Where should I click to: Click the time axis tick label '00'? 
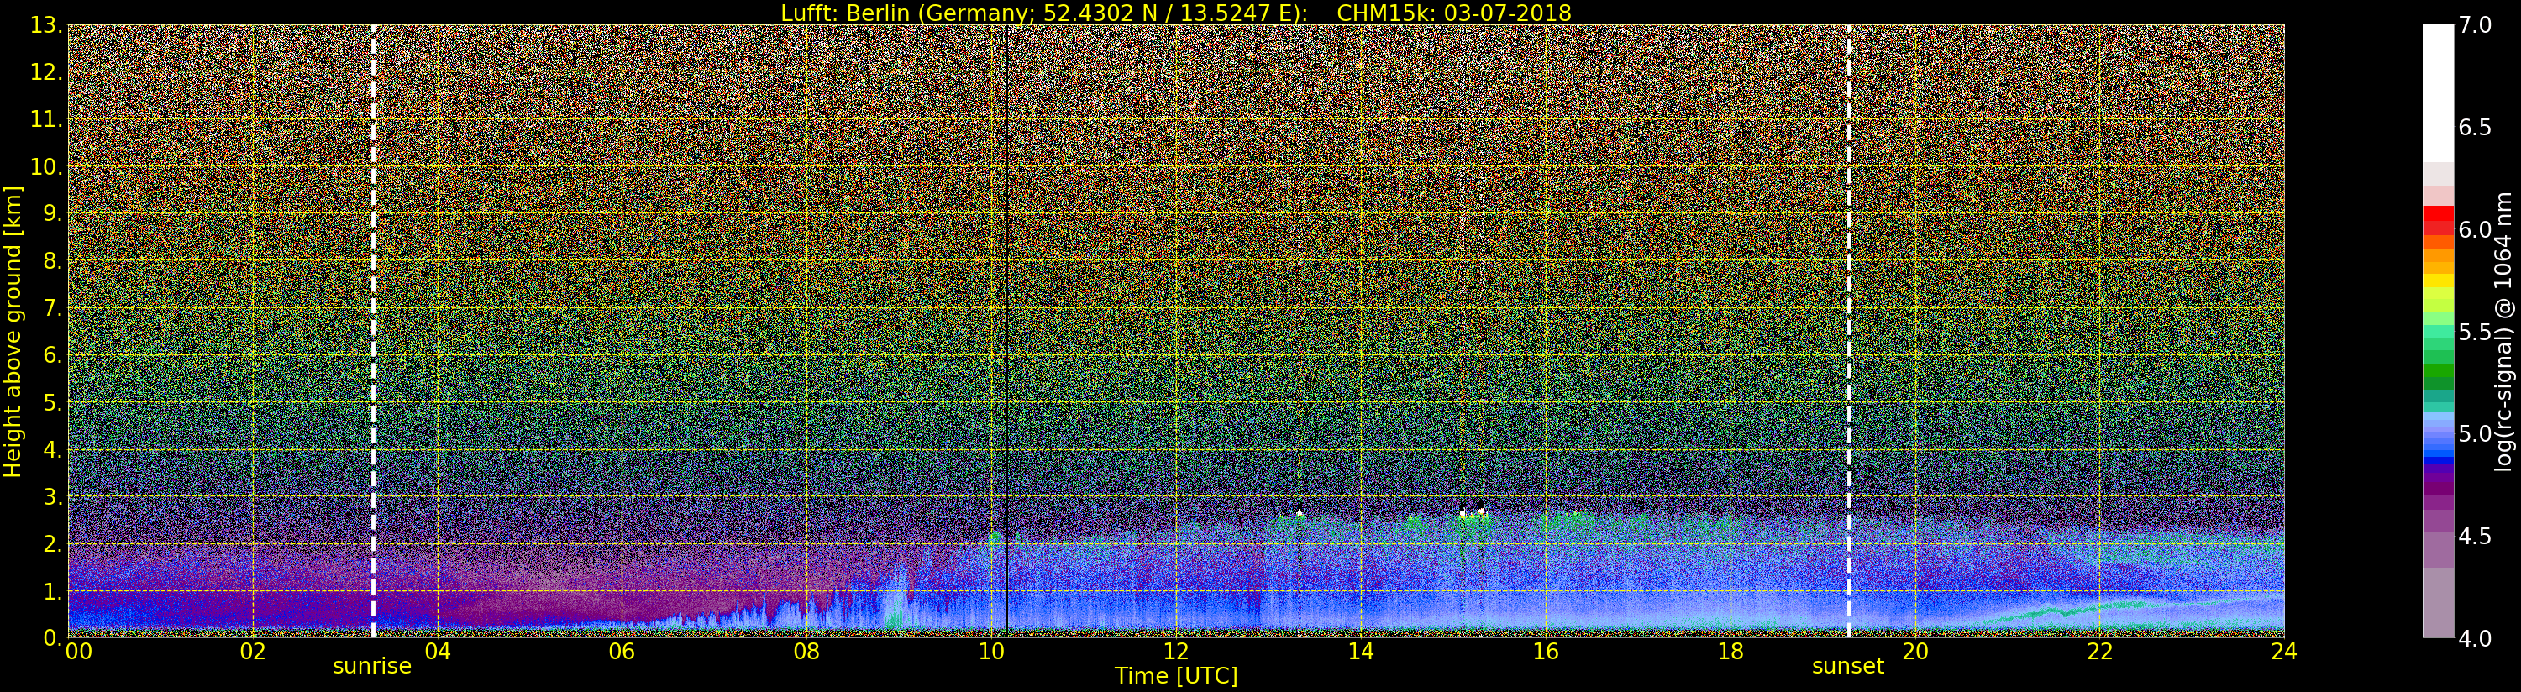pos(78,651)
